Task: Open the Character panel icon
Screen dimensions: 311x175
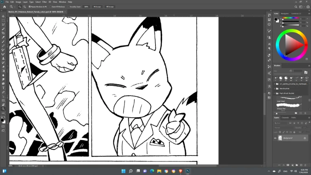Action: pos(269,44)
